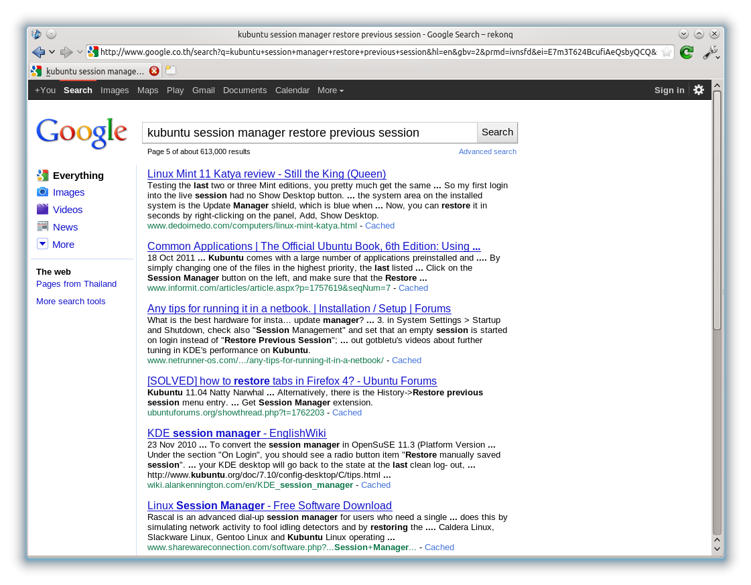Image resolution: width=751 pixels, height=585 pixels.
Task: Open Cached link for alankennington wiki result
Action: 375,485
